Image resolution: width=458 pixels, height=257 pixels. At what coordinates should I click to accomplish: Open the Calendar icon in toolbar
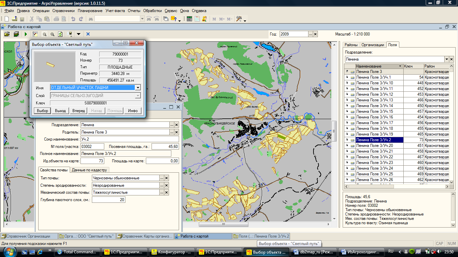point(197,19)
